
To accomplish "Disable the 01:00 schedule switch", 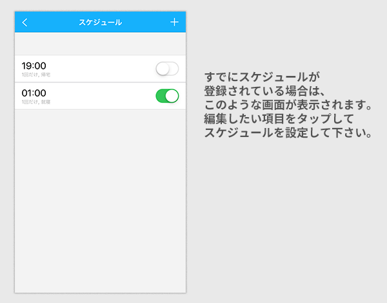I will 167,96.
